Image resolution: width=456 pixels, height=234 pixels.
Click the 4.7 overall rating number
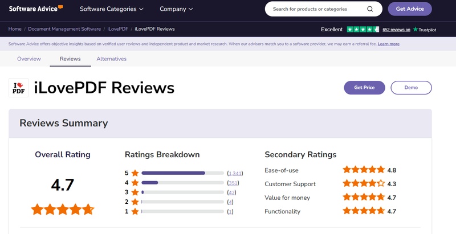[63, 185]
